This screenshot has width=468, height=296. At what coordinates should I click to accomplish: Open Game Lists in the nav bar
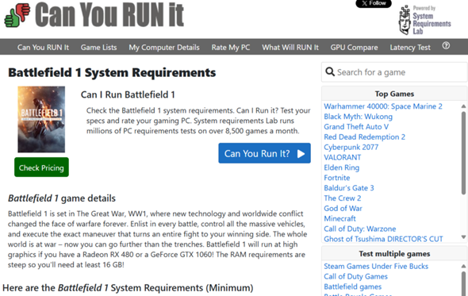[98, 47]
